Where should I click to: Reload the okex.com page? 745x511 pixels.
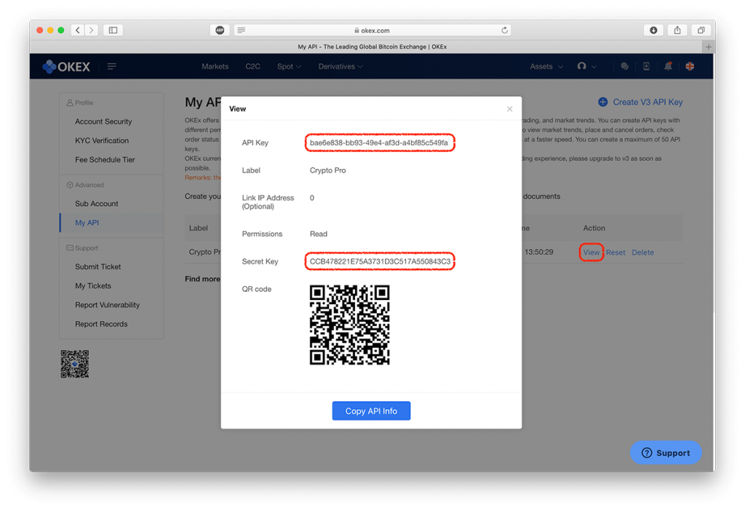505,31
